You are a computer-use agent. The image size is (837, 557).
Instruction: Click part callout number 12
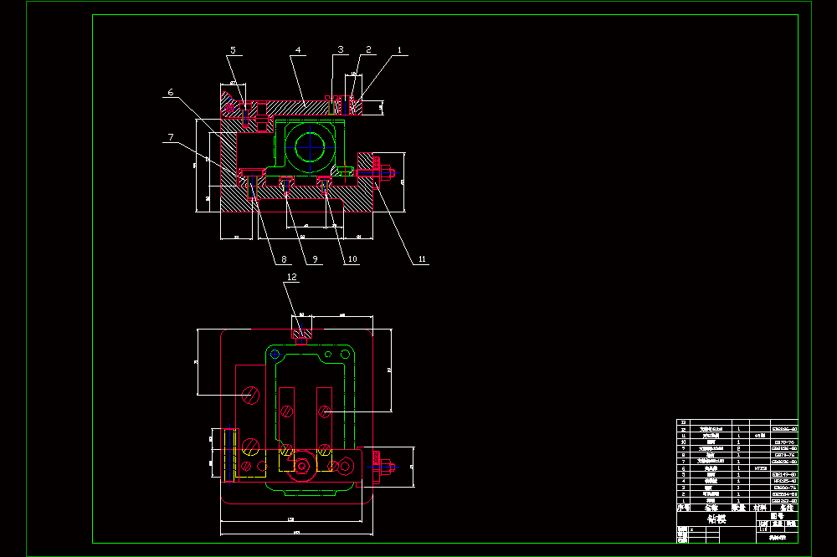pyautogui.click(x=292, y=276)
